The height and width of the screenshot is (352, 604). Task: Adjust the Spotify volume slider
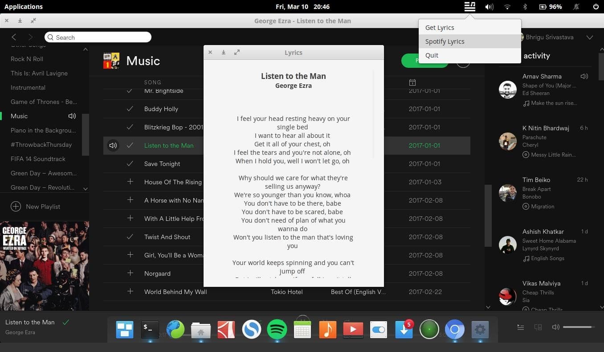(x=579, y=327)
